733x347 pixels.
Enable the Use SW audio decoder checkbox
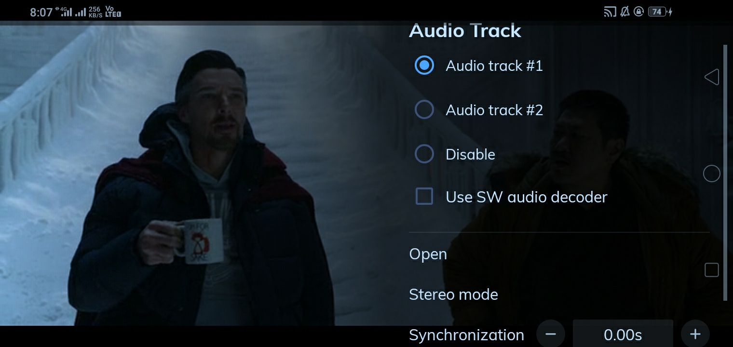(x=424, y=197)
